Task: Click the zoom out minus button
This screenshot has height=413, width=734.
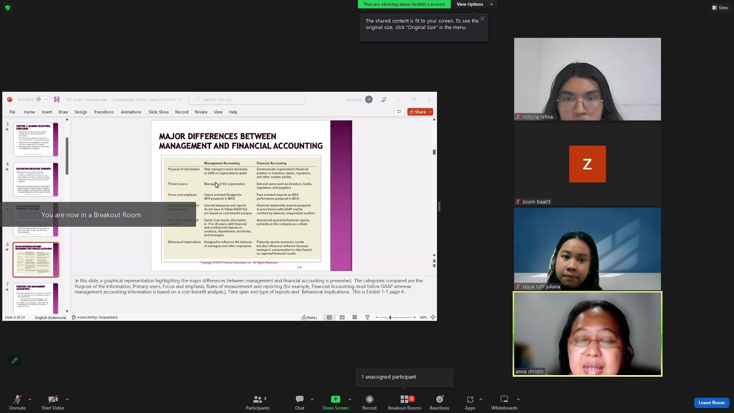Action: pyautogui.click(x=377, y=317)
